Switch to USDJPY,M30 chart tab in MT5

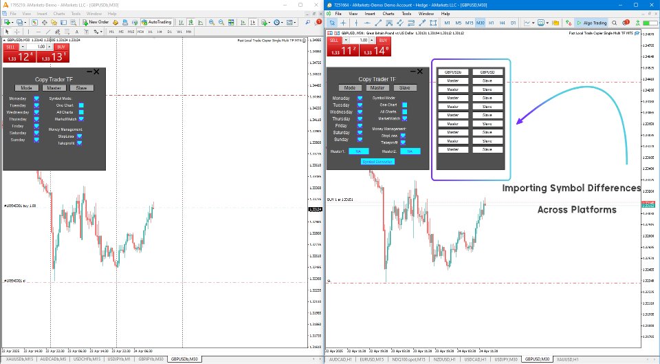pos(506,359)
